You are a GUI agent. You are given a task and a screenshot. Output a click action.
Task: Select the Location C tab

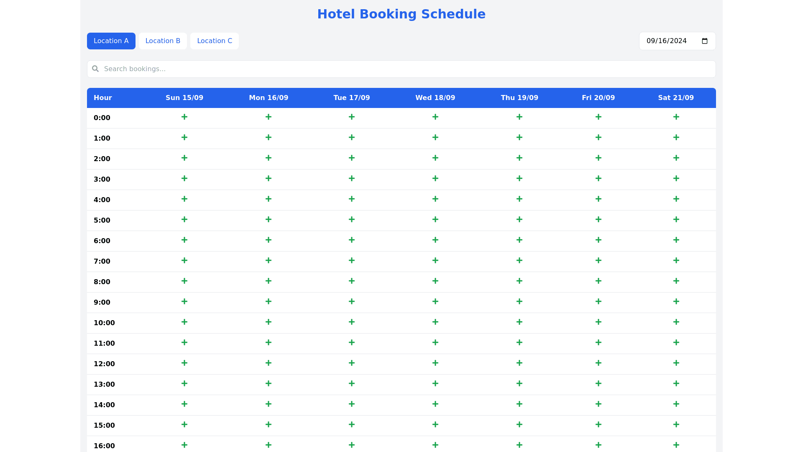pyautogui.click(x=214, y=41)
